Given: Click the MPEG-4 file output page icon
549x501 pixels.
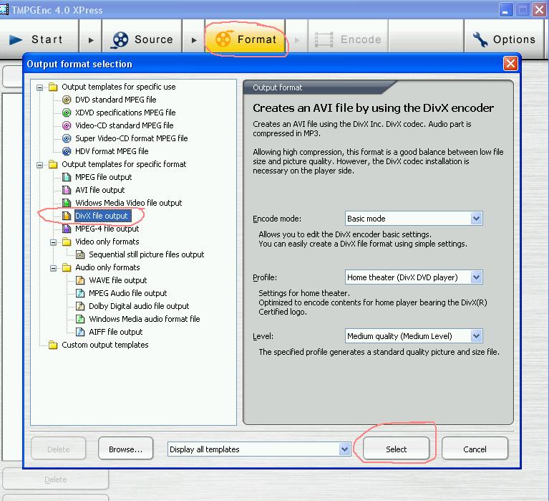Looking at the screenshot, I should pyautogui.click(x=67, y=229).
